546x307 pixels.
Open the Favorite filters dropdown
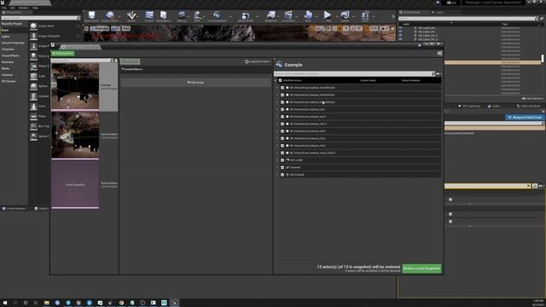coord(131,69)
